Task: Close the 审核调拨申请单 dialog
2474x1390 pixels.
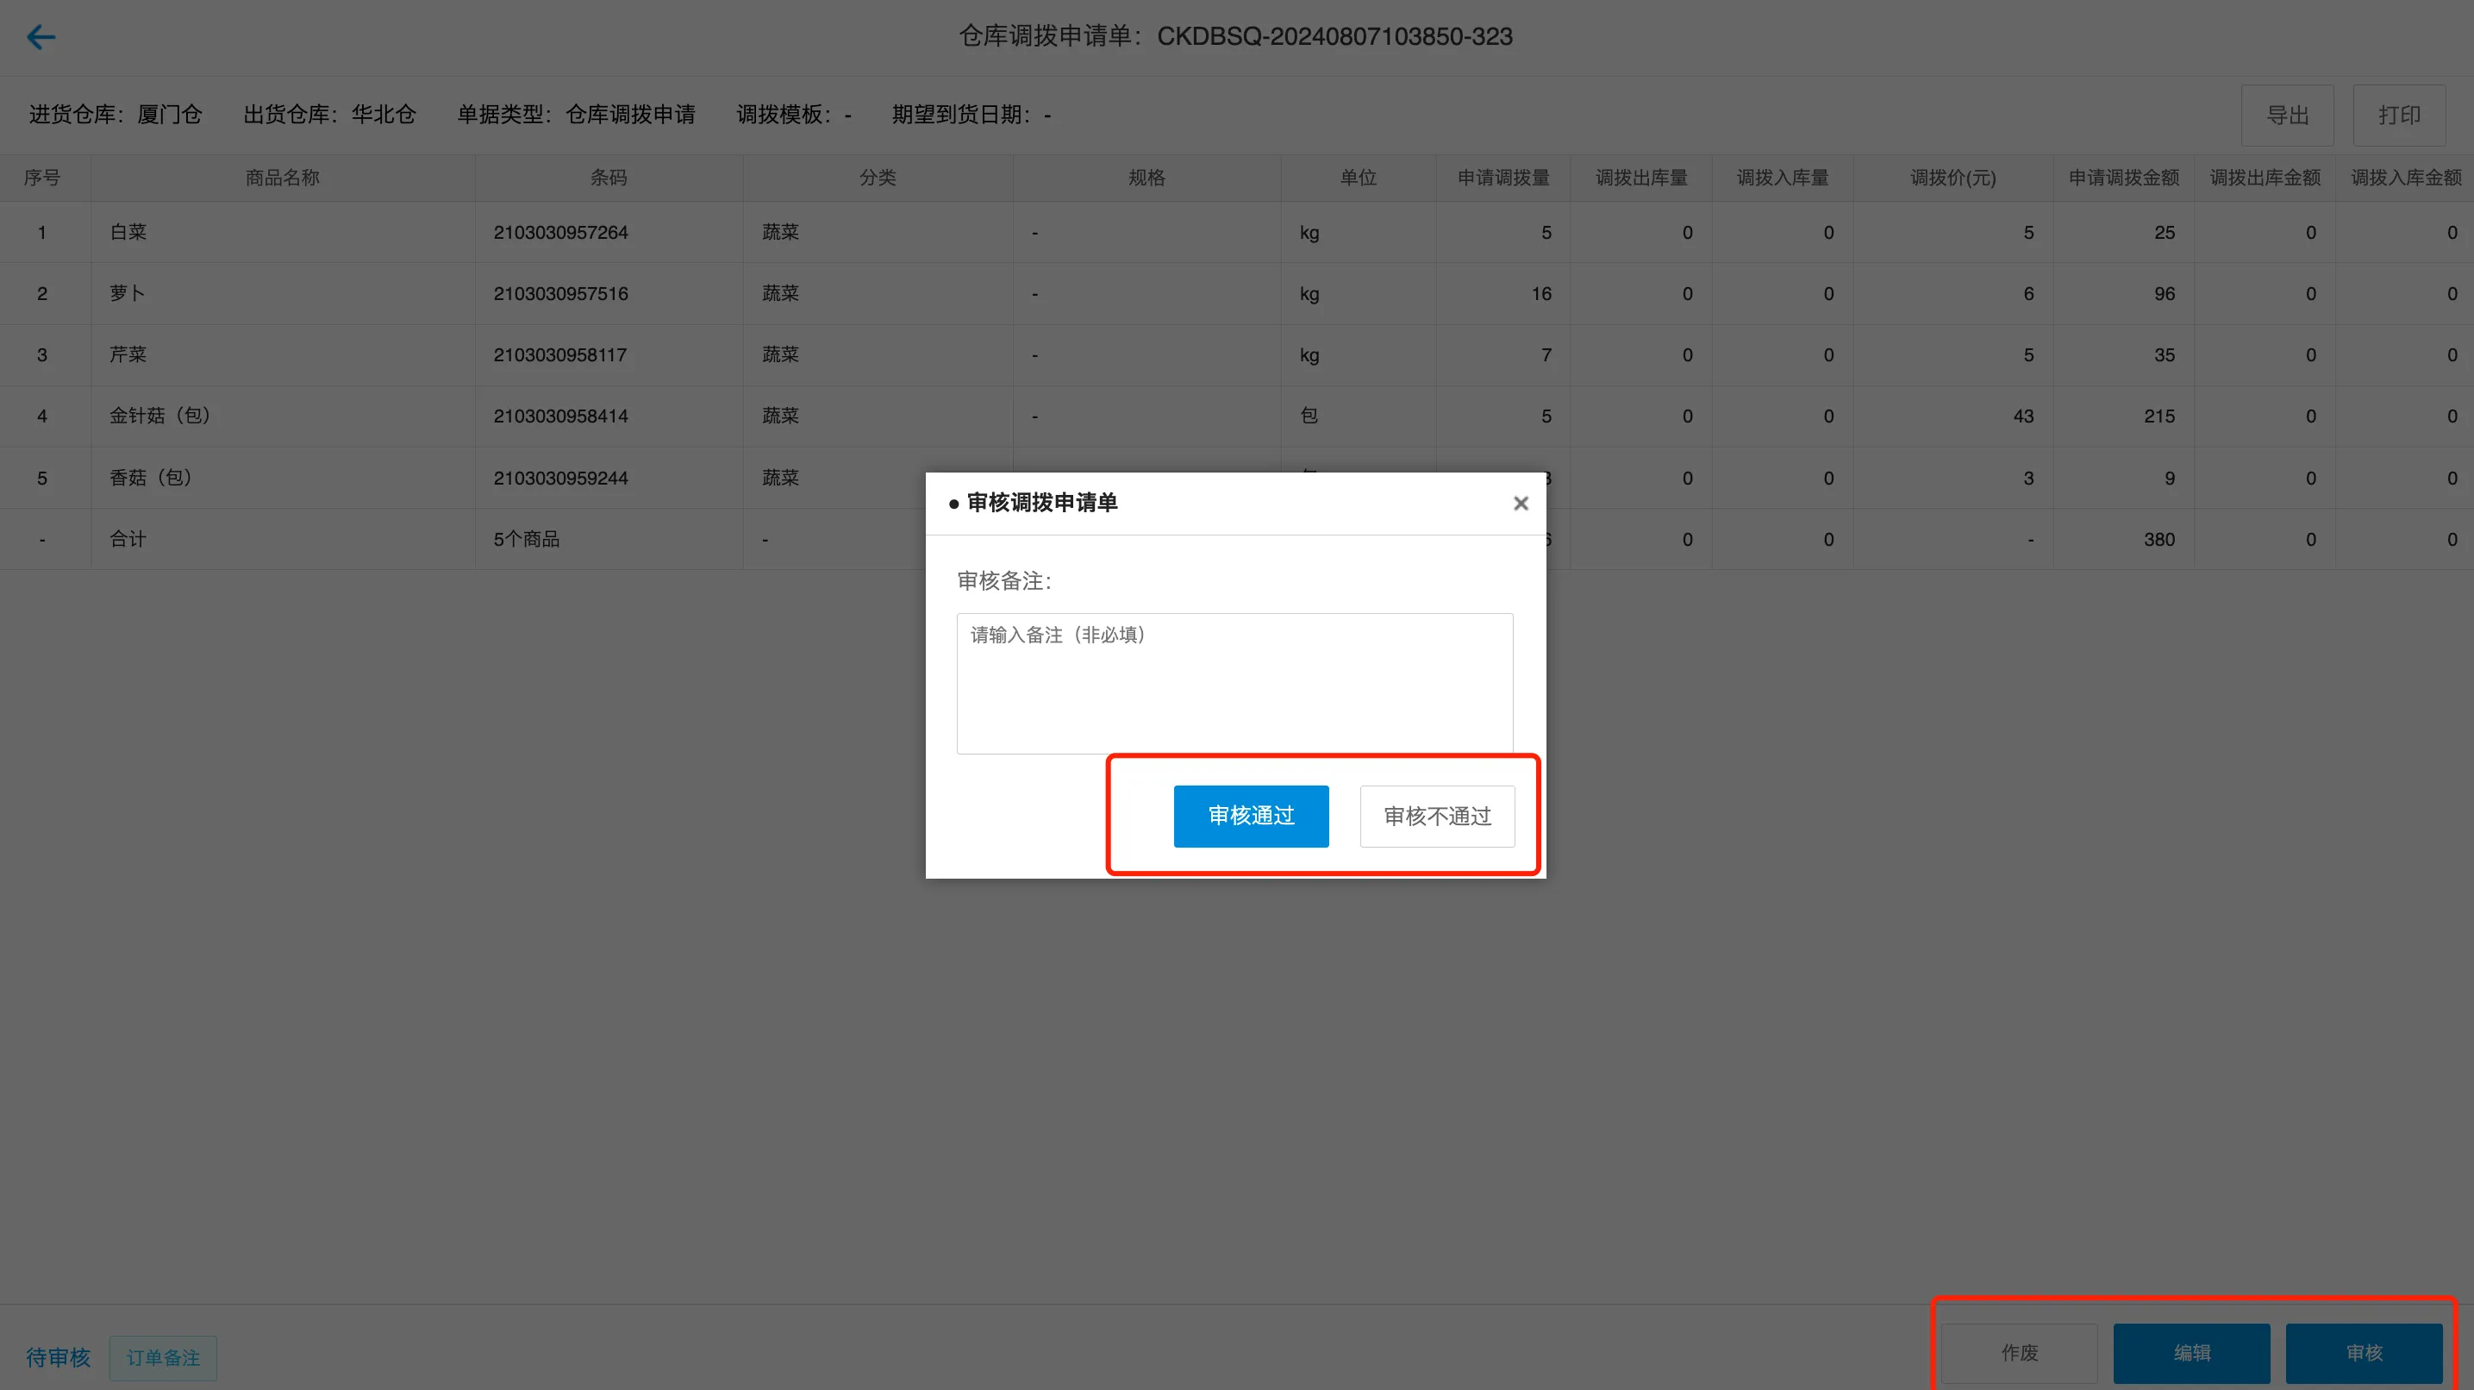Action: (x=1521, y=503)
